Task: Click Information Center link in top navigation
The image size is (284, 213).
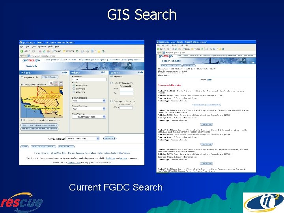Action: (118, 60)
